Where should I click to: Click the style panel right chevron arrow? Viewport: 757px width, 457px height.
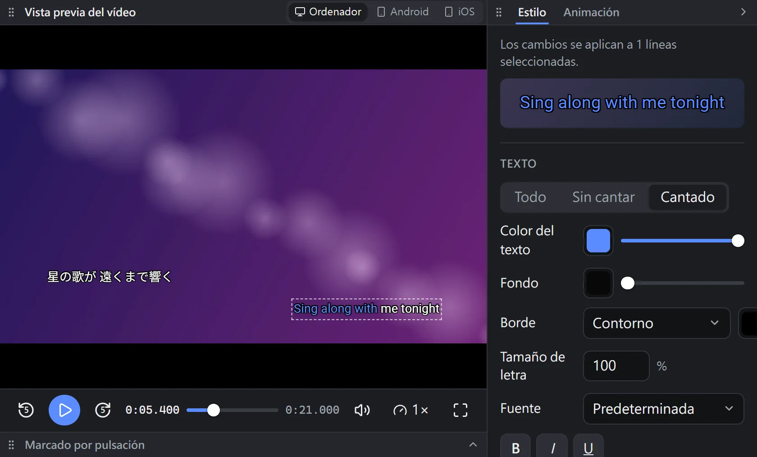pos(743,12)
